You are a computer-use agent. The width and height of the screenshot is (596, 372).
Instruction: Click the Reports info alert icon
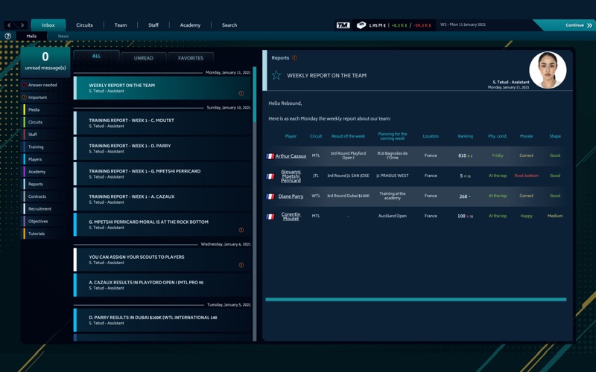294,58
